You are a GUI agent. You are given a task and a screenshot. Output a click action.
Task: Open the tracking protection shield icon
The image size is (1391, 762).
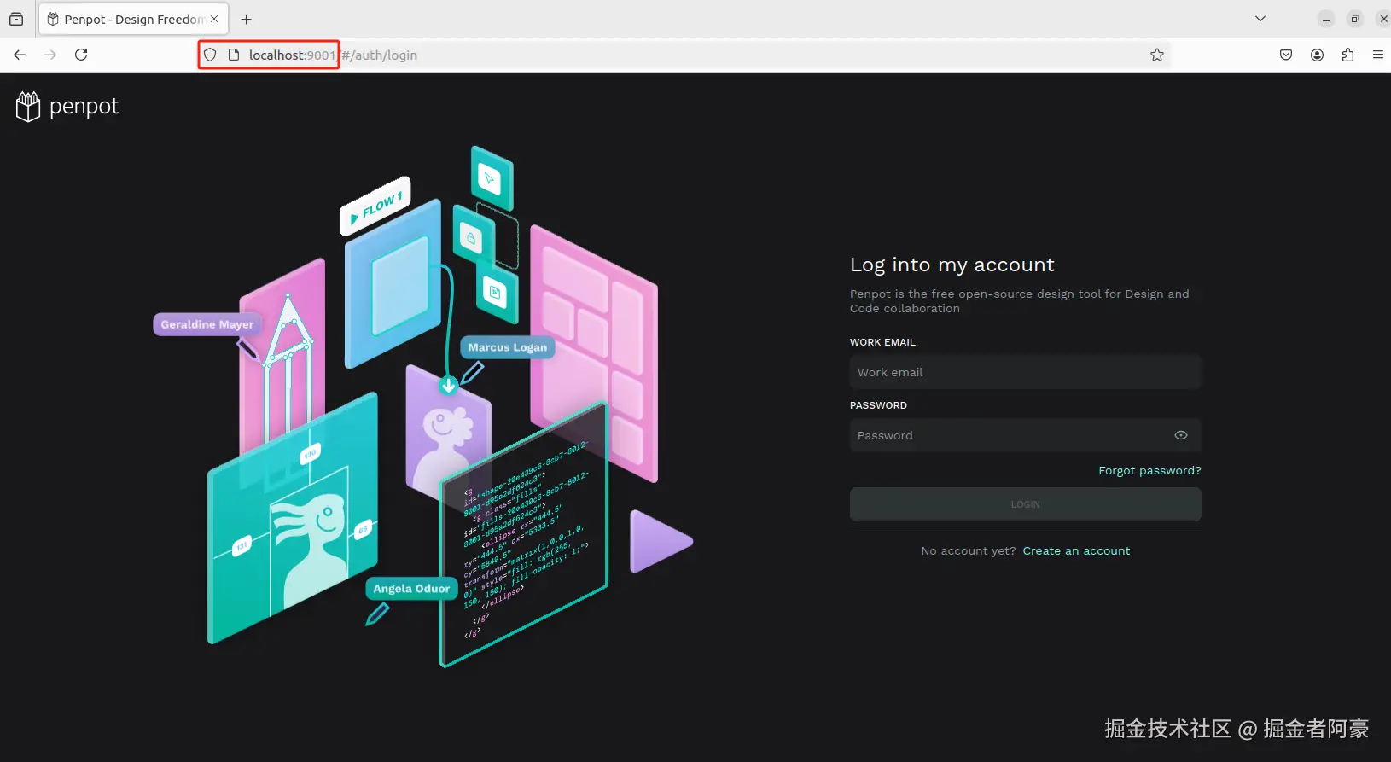click(x=210, y=55)
